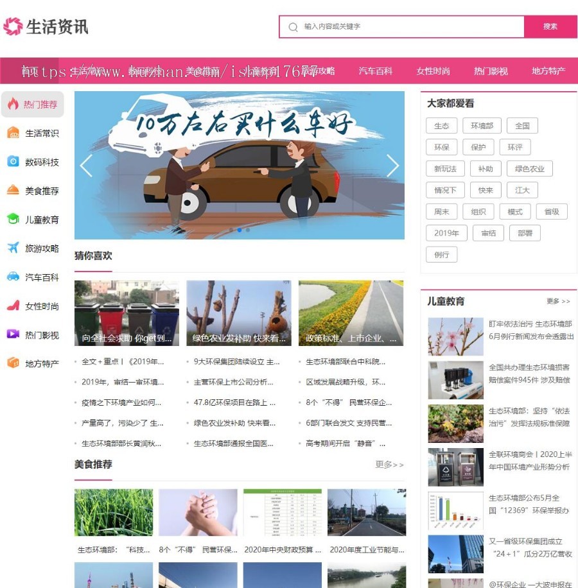Open article 生态环境部: 坚持"依法治污"
The width and height of the screenshot is (578, 588).
[x=529, y=417]
